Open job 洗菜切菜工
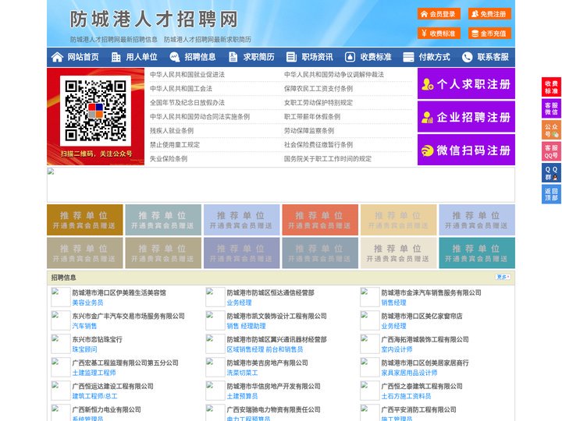Image resolution: width=562 pixels, height=421 pixels. (242, 373)
